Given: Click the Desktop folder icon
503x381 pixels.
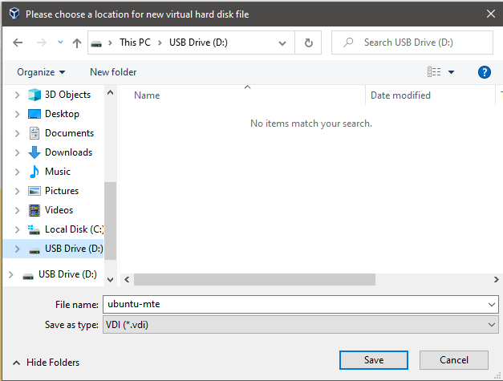Looking at the screenshot, I should (x=34, y=114).
